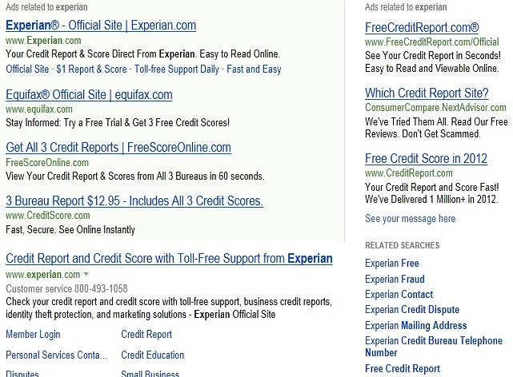Click 'See your message here' link
This screenshot has height=377, width=513.
tap(411, 218)
